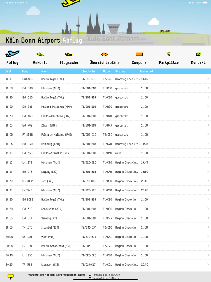Click expected time 22:00 for Iasi
Screen dimensions: 211x282
coord(145,181)
